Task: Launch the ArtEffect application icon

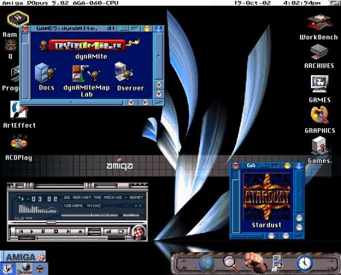Action: 18,110
